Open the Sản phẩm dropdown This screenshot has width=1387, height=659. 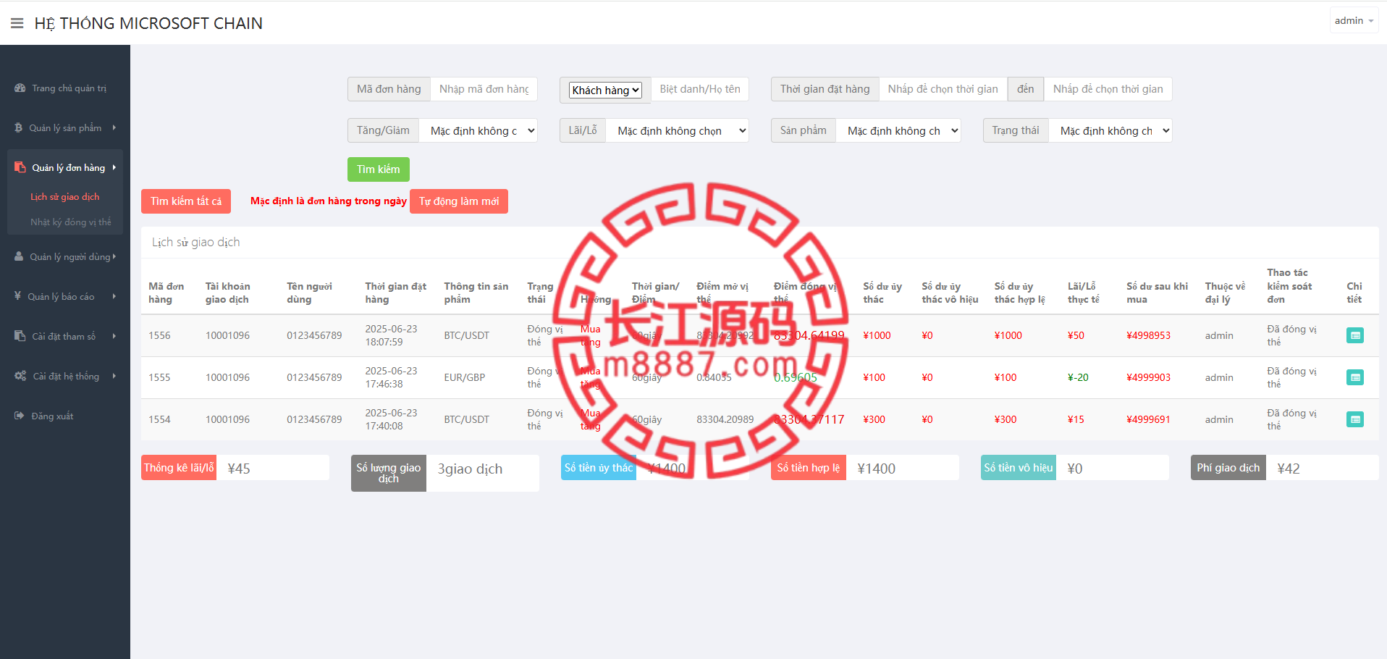tap(899, 130)
